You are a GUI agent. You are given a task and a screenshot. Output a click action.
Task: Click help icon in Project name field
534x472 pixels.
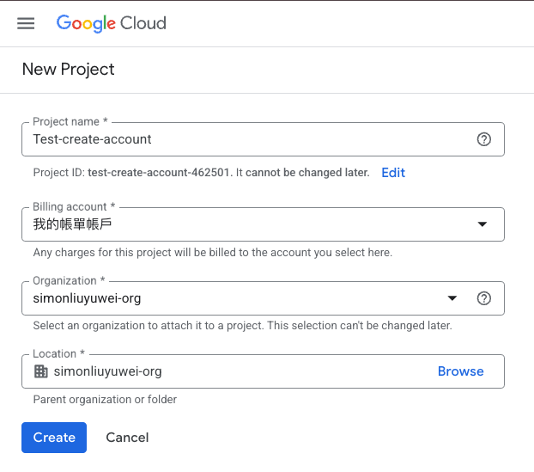pos(483,139)
